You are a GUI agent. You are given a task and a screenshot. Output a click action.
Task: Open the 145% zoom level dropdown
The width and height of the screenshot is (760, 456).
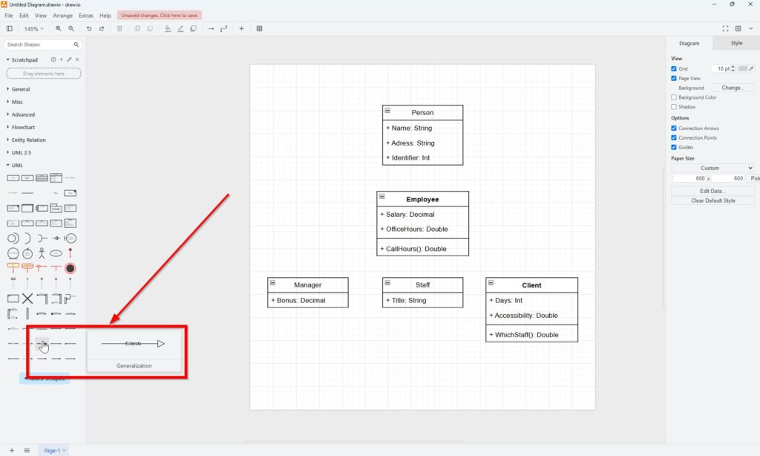[34, 28]
